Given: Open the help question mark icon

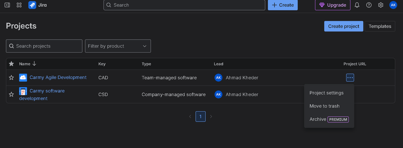Looking at the screenshot, I should click(369, 5).
